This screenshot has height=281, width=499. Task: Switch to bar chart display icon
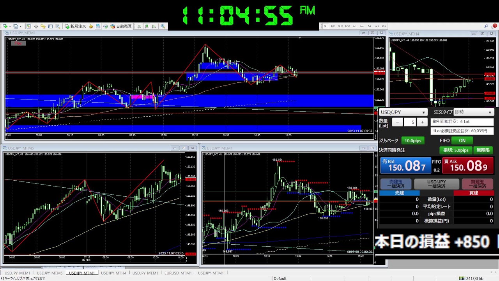coord(139,26)
